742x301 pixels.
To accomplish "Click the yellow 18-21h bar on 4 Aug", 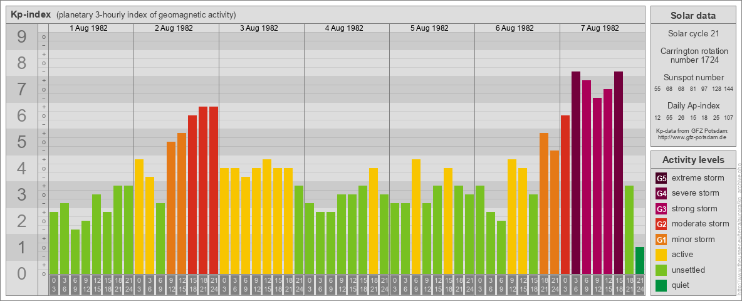I will coord(374,221).
